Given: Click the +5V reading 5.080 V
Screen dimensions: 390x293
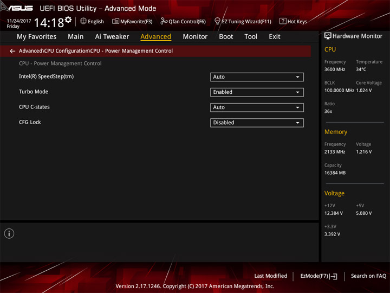Looking at the screenshot, I should [364, 213].
